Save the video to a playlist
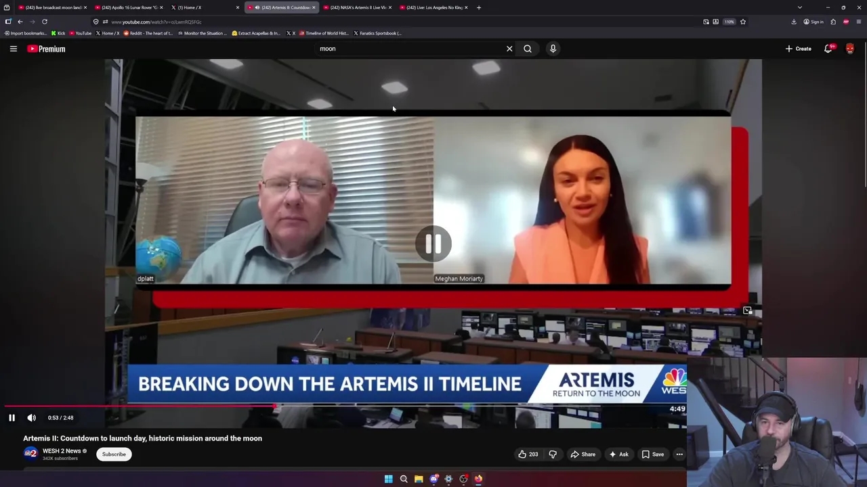This screenshot has height=487, width=867. pyautogui.click(x=652, y=455)
